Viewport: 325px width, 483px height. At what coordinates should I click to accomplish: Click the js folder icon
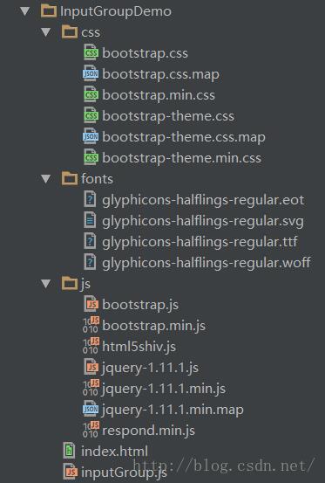(70, 283)
